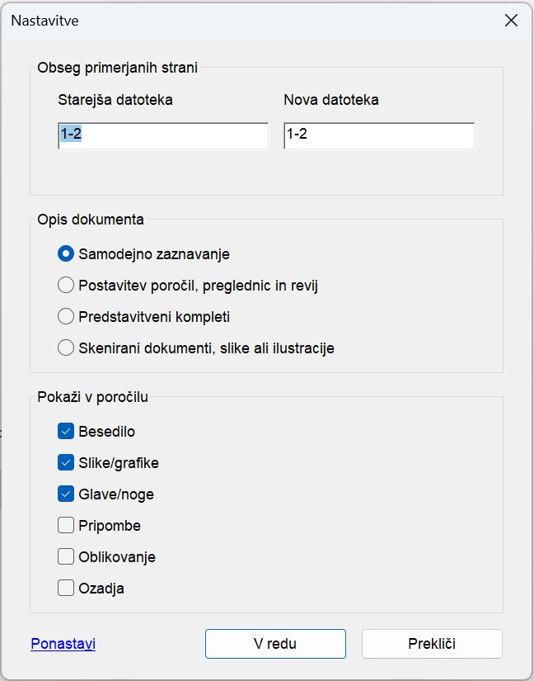The height and width of the screenshot is (681, 534).
Task: Click the Nova datoteka page range field
Action: (x=379, y=135)
